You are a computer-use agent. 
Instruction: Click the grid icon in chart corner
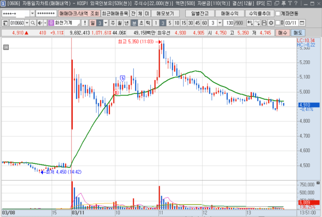coord(6,47)
